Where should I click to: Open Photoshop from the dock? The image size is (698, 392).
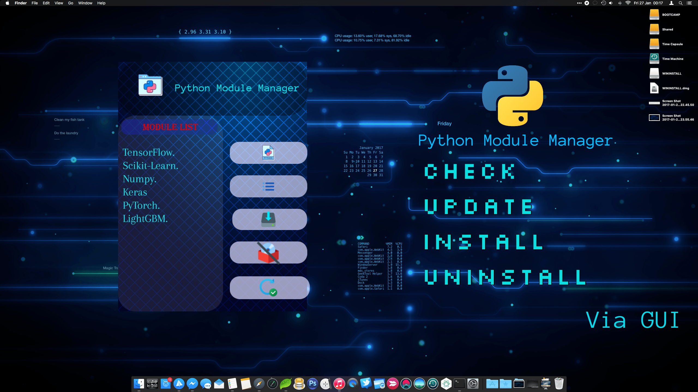(x=312, y=384)
